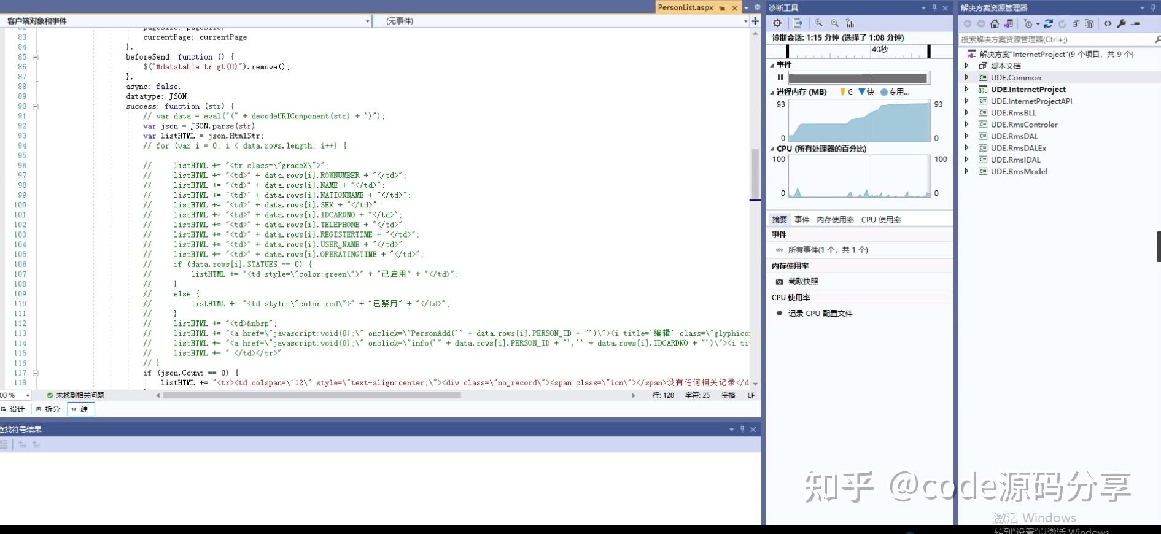
Task: Click the split editor plus icon
Action: (755, 21)
